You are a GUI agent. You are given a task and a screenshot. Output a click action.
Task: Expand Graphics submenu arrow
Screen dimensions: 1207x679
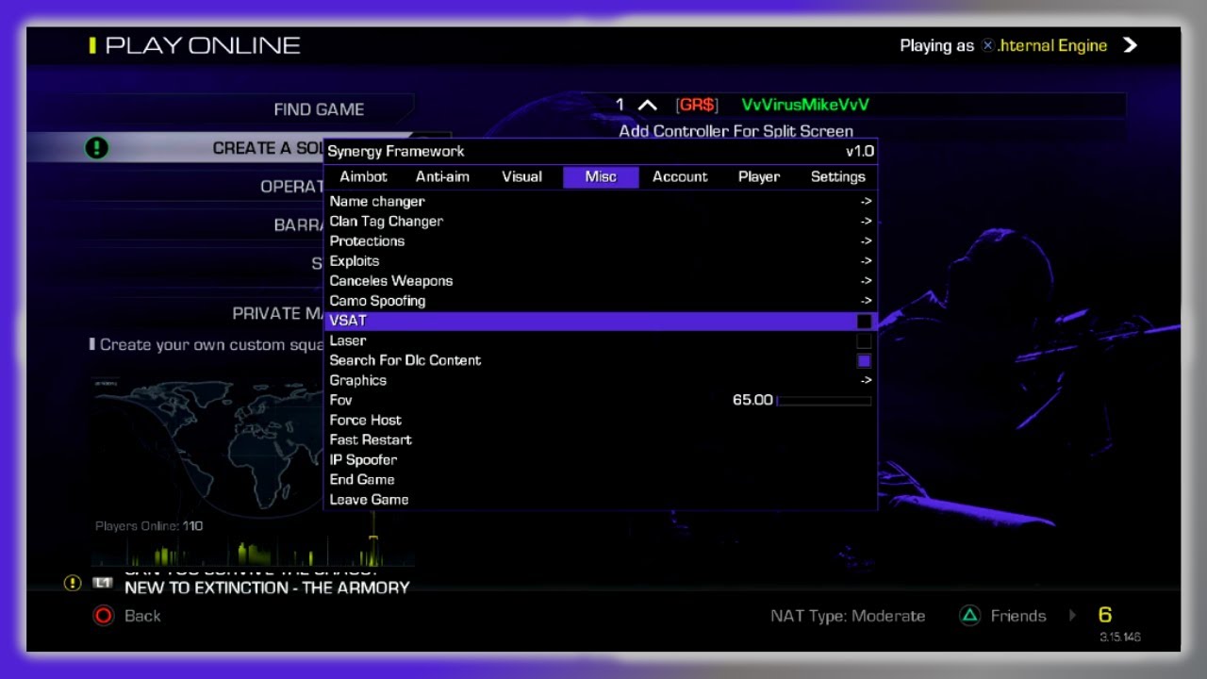point(866,380)
